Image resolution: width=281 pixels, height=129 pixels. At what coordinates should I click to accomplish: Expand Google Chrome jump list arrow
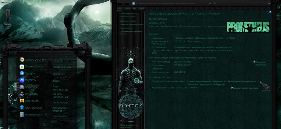tap(46, 59)
